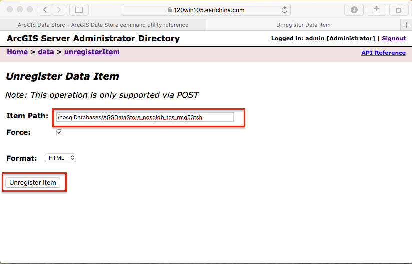Screen dimensions: 412x264
Task: Click the 'only supported via POST' note
Action: click(x=149, y=95)
